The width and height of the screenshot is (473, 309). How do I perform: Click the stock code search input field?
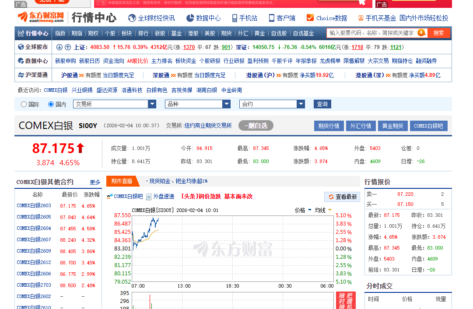pos(371,33)
